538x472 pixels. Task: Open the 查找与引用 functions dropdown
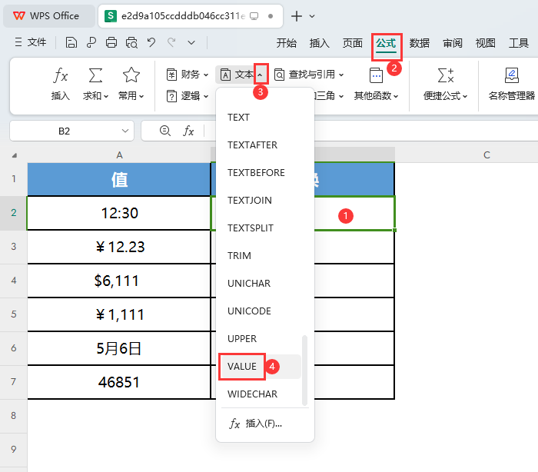coord(309,75)
